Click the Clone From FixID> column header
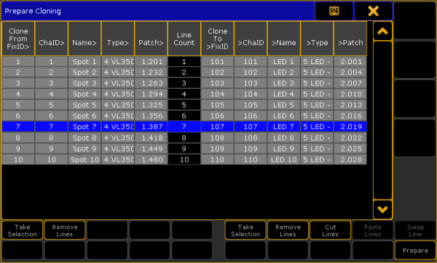The width and height of the screenshot is (437, 263). click(18, 39)
